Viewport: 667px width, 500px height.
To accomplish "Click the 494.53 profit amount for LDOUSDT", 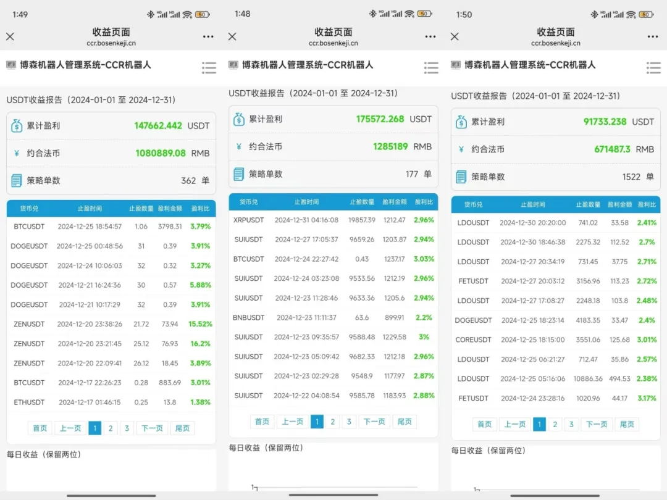I will (620, 378).
